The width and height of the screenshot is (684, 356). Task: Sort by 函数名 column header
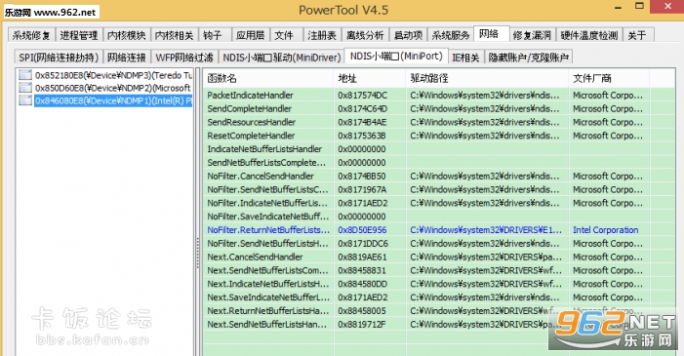point(268,78)
